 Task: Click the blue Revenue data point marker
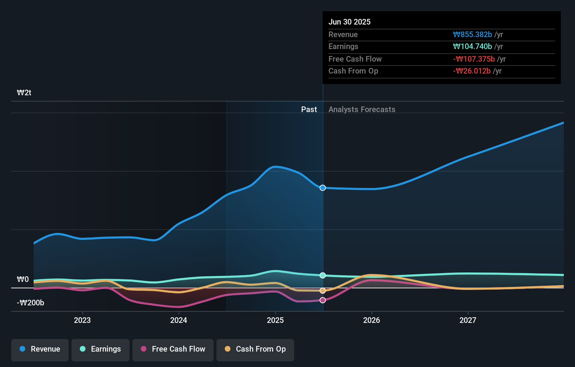click(323, 188)
